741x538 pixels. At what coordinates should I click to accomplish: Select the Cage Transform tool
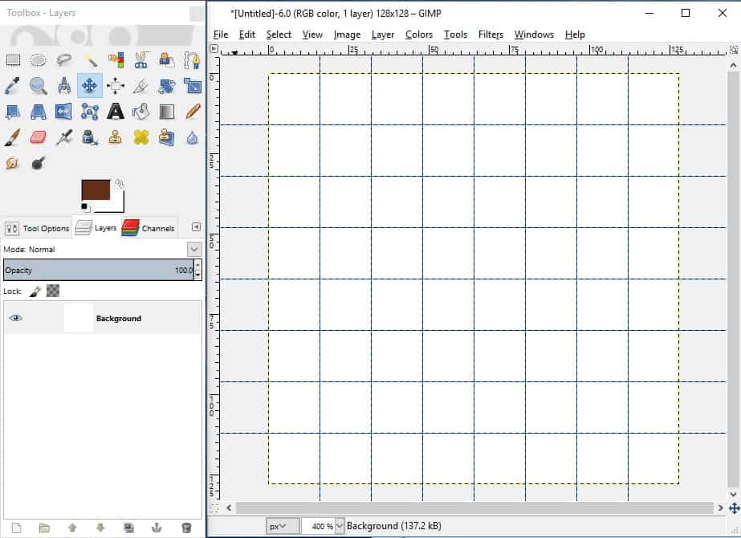(x=90, y=112)
